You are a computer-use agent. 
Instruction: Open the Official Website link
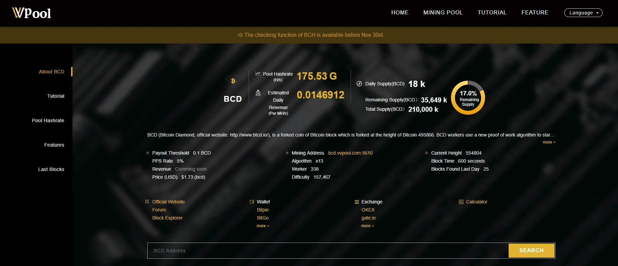(x=168, y=202)
